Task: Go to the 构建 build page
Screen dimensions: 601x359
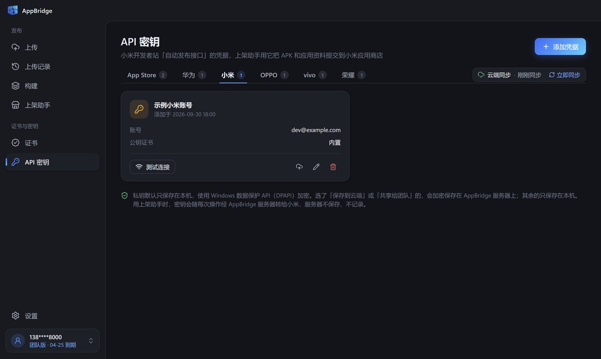Action: 53,86
